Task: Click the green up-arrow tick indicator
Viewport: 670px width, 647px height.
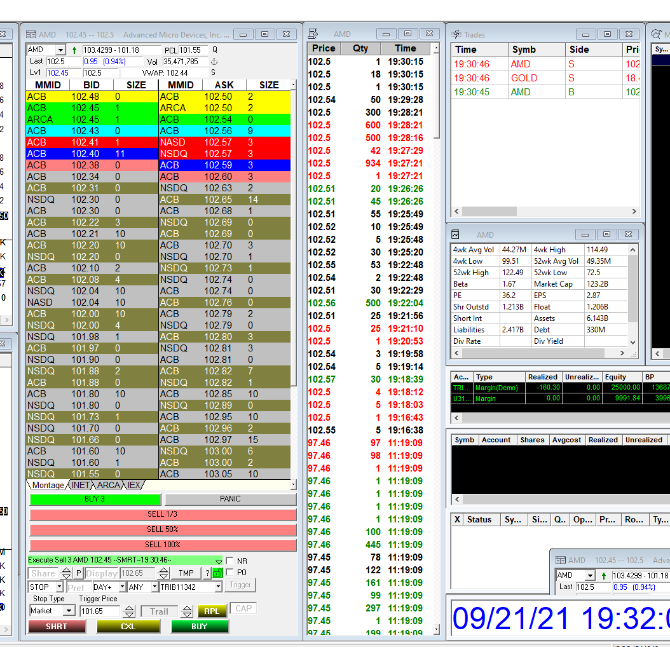Action: coord(74,50)
